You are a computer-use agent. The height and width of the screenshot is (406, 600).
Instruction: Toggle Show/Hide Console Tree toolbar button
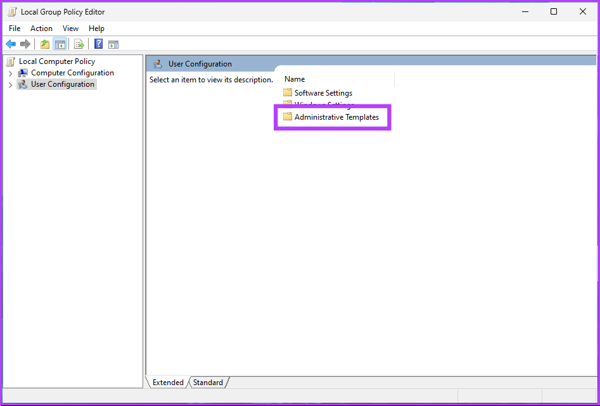[60, 44]
